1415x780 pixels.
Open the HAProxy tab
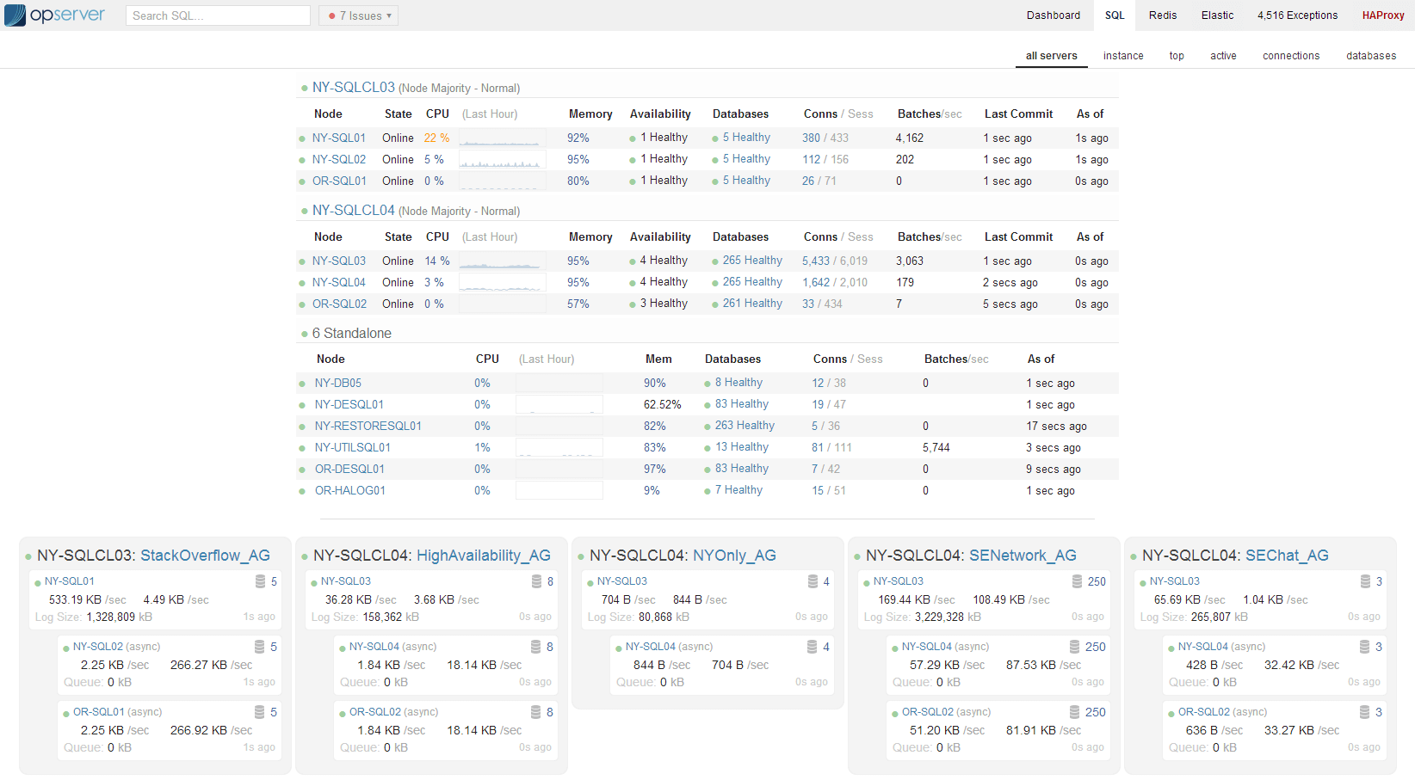1382,15
